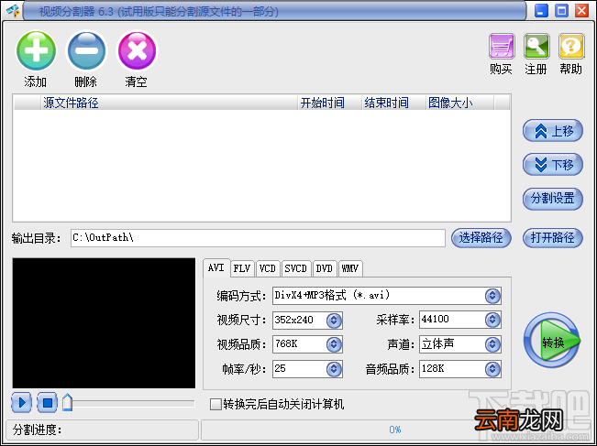Close the 视频分割器 window

[x=581, y=11]
